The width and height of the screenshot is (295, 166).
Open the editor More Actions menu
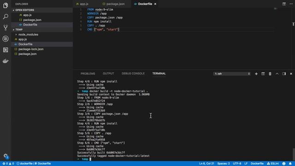tap(291, 4)
